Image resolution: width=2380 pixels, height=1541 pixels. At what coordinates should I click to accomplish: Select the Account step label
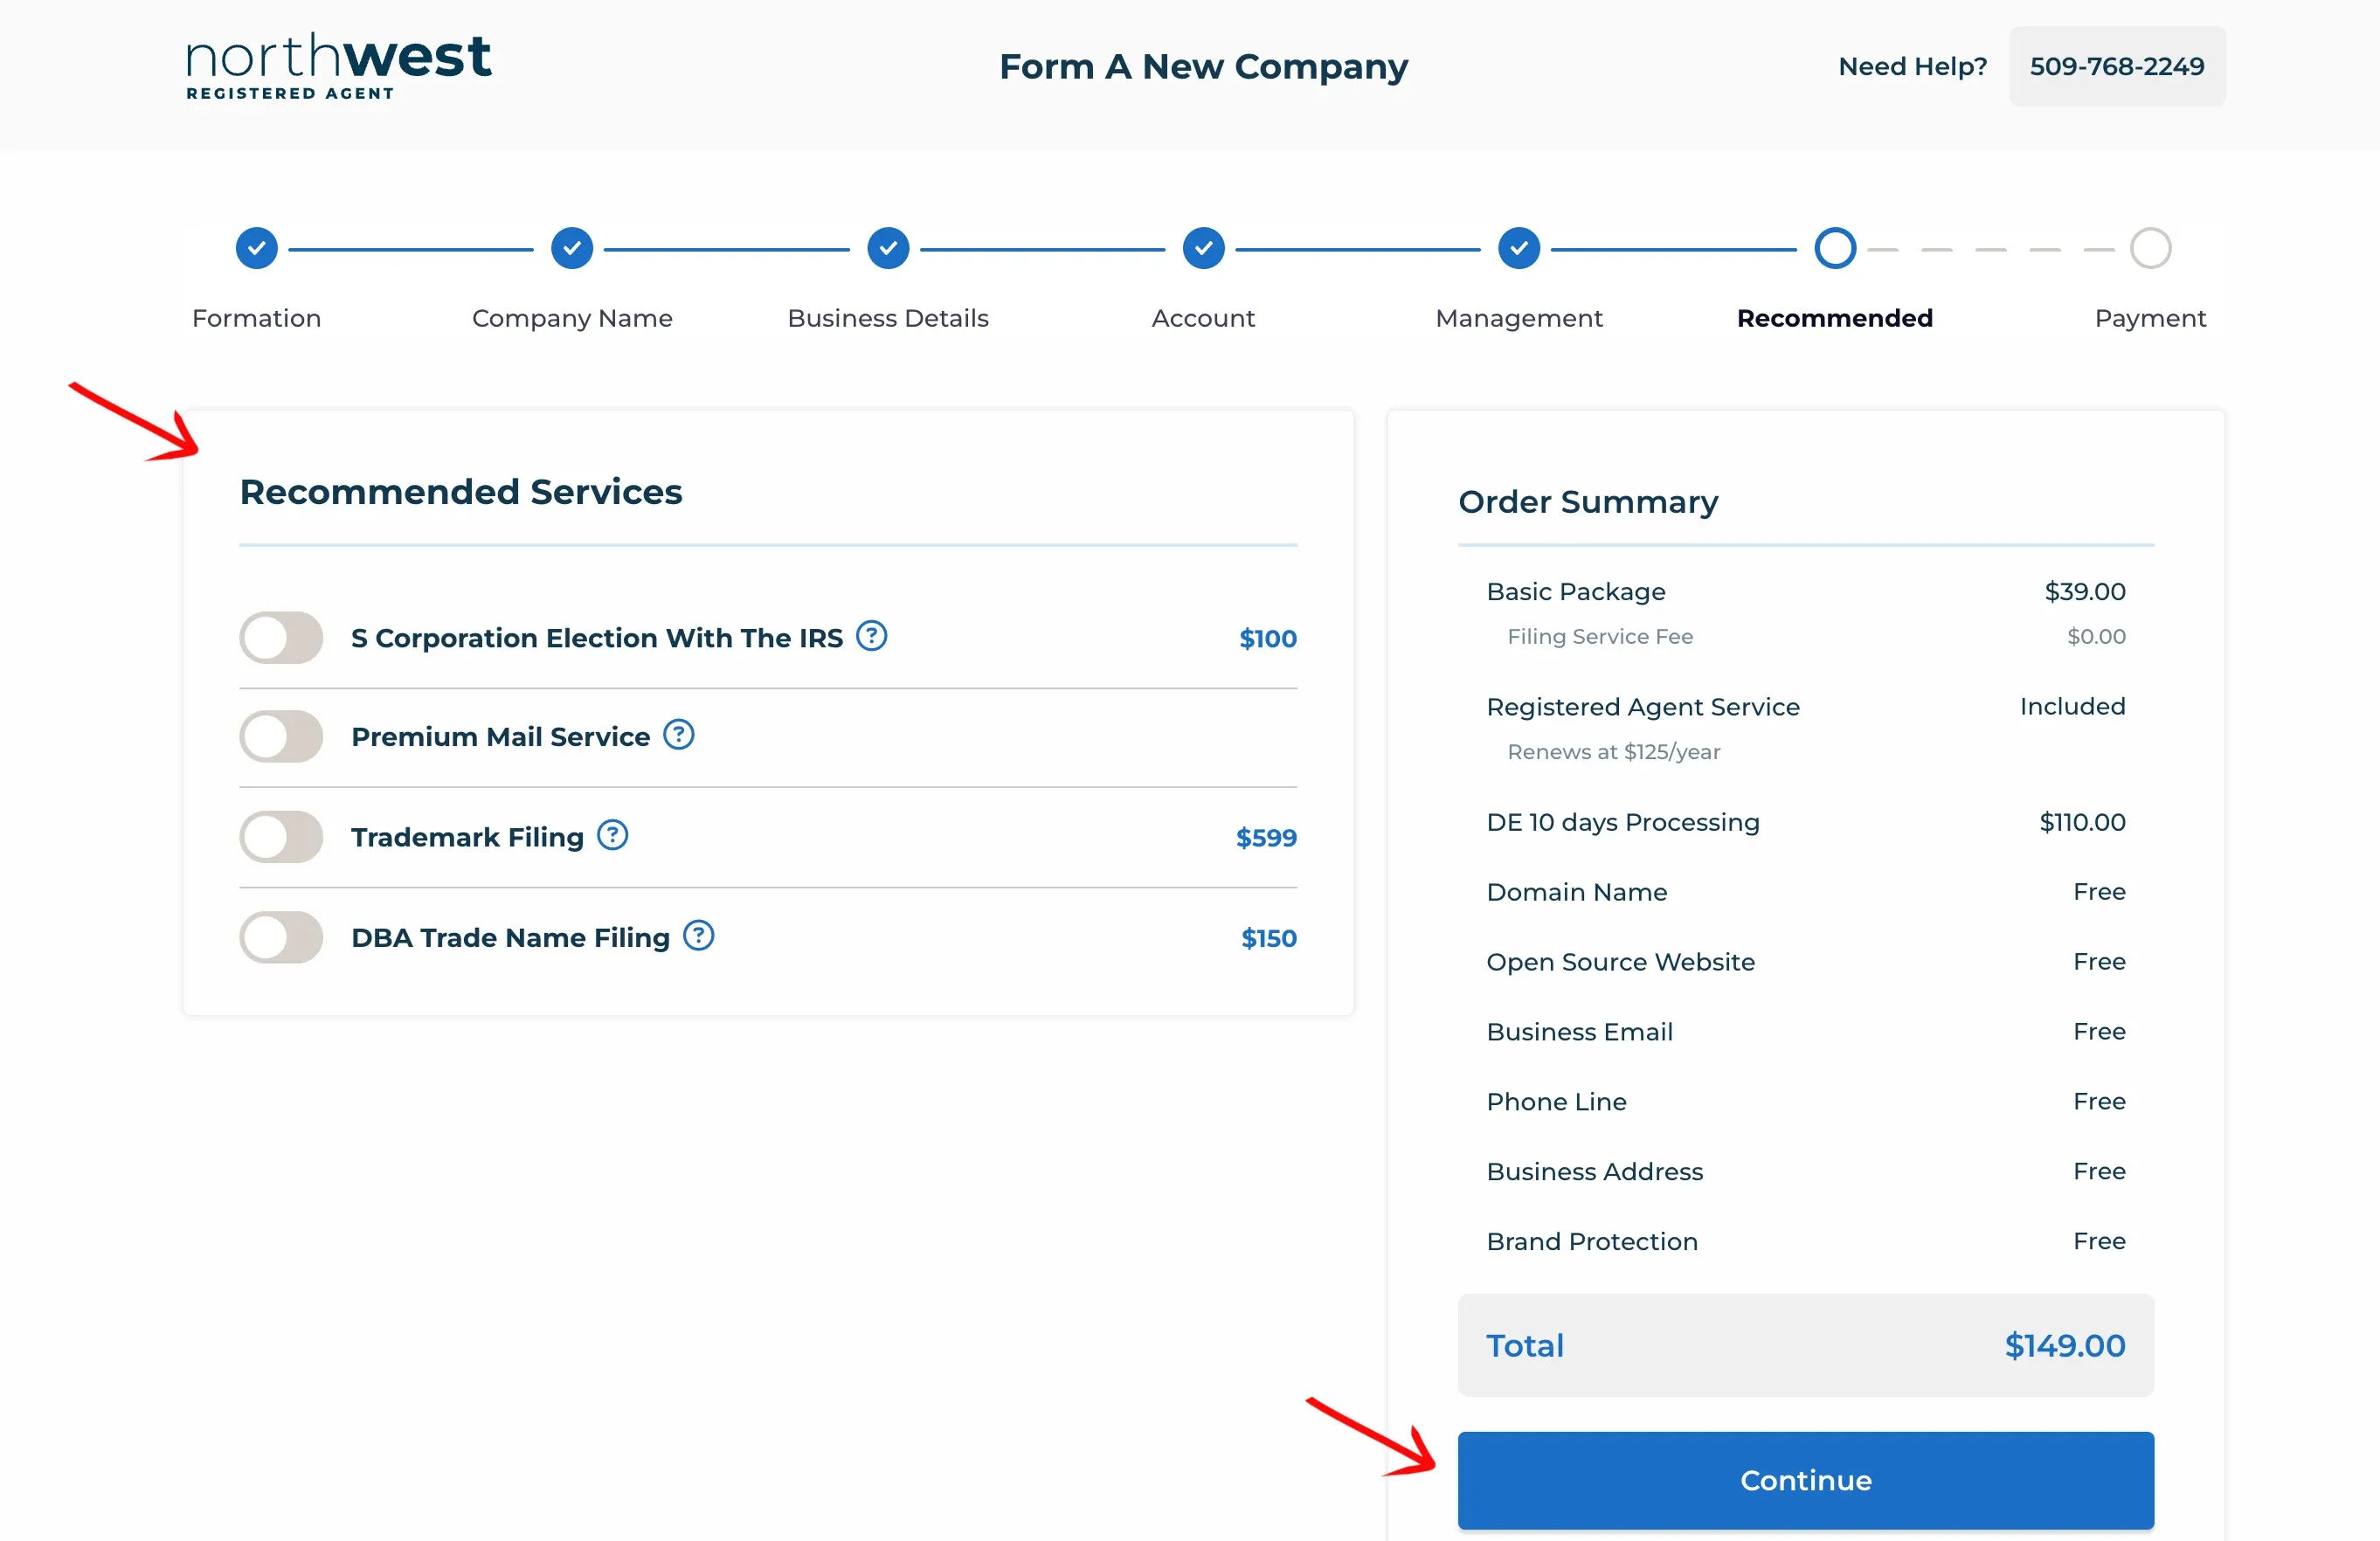click(x=1203, y=318)
